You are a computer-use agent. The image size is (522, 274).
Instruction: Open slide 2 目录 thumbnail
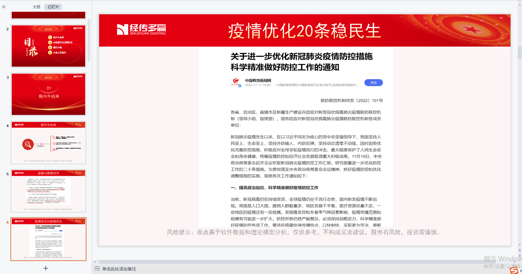pyautogui.click(x=48, y=46)
